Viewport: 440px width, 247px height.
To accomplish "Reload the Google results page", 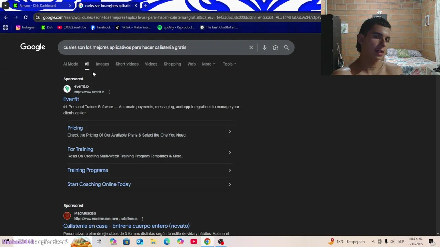I will (26, 17).
